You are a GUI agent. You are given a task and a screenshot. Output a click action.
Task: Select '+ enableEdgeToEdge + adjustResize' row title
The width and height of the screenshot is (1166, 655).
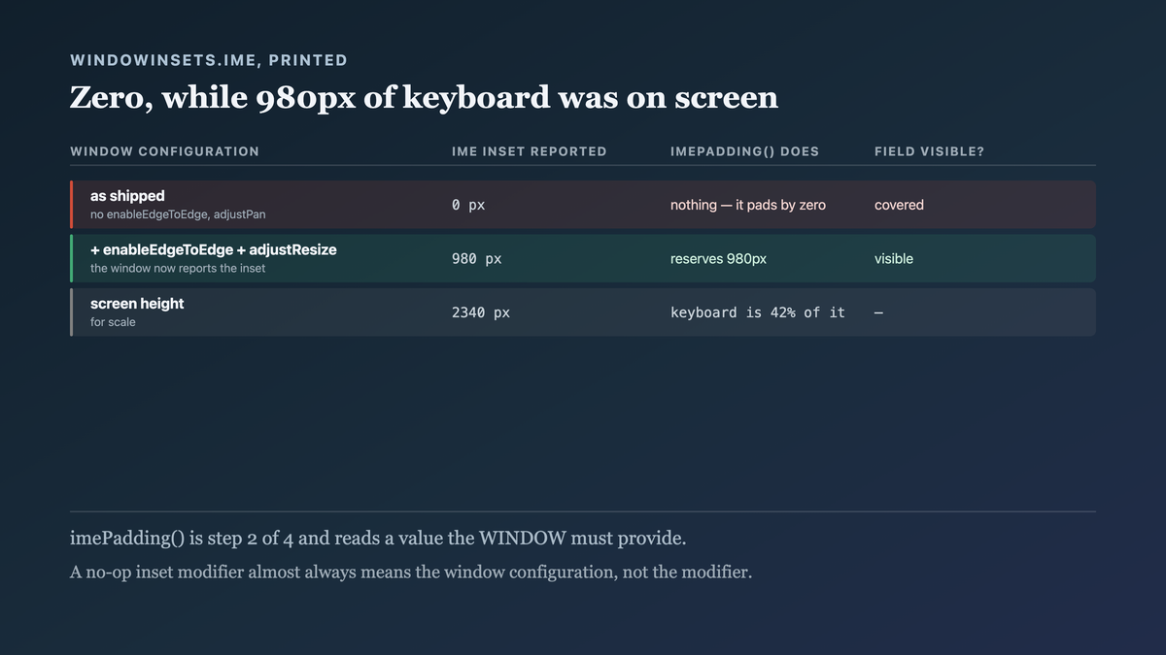214,249
